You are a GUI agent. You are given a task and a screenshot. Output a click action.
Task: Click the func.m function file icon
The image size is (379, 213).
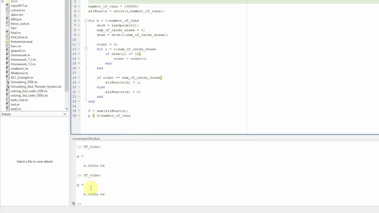coord(8,46)
